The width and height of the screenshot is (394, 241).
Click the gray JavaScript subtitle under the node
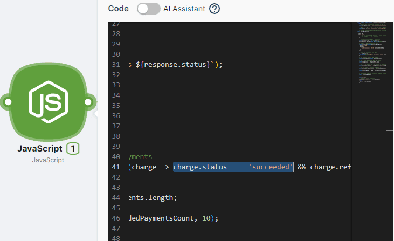point(48,160)
